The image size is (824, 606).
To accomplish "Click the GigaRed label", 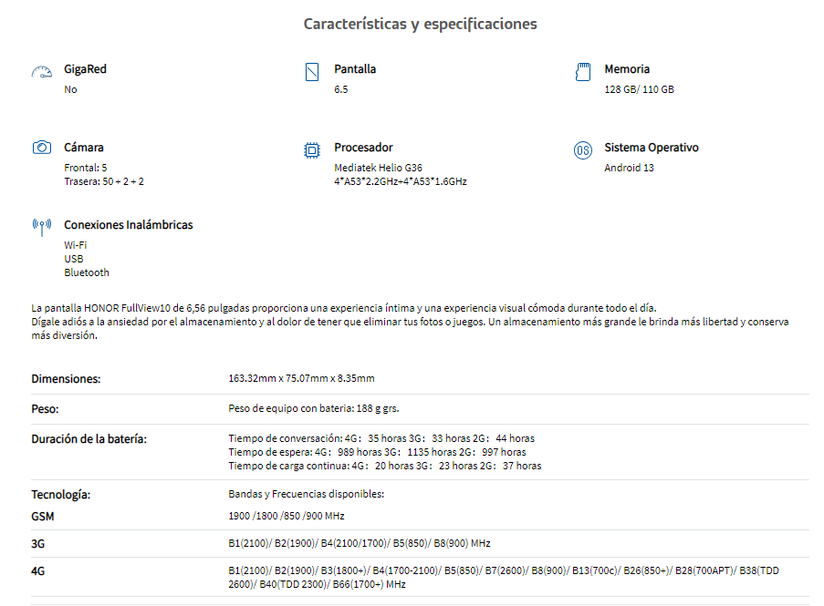I will click(85, 69).
